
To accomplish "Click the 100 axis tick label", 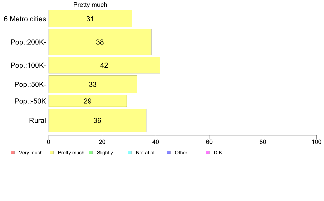I will pyautogui.click(x=316, y=142).
